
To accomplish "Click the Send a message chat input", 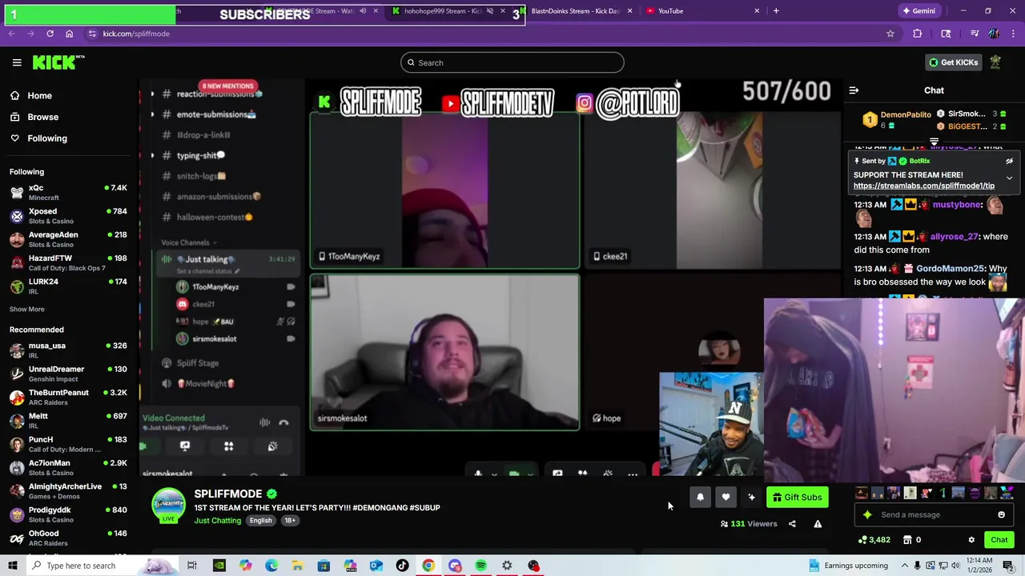I will pos(934,515).
